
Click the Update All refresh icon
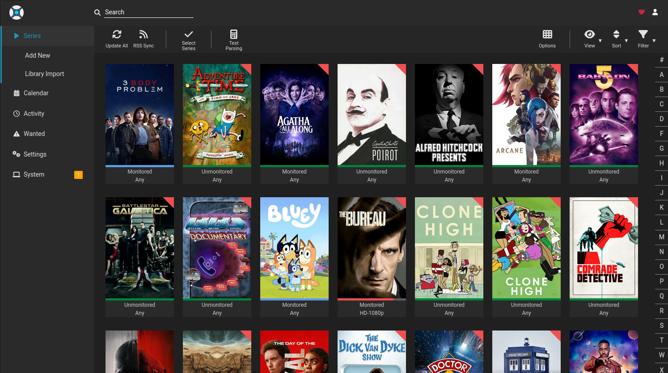[117, 34]
